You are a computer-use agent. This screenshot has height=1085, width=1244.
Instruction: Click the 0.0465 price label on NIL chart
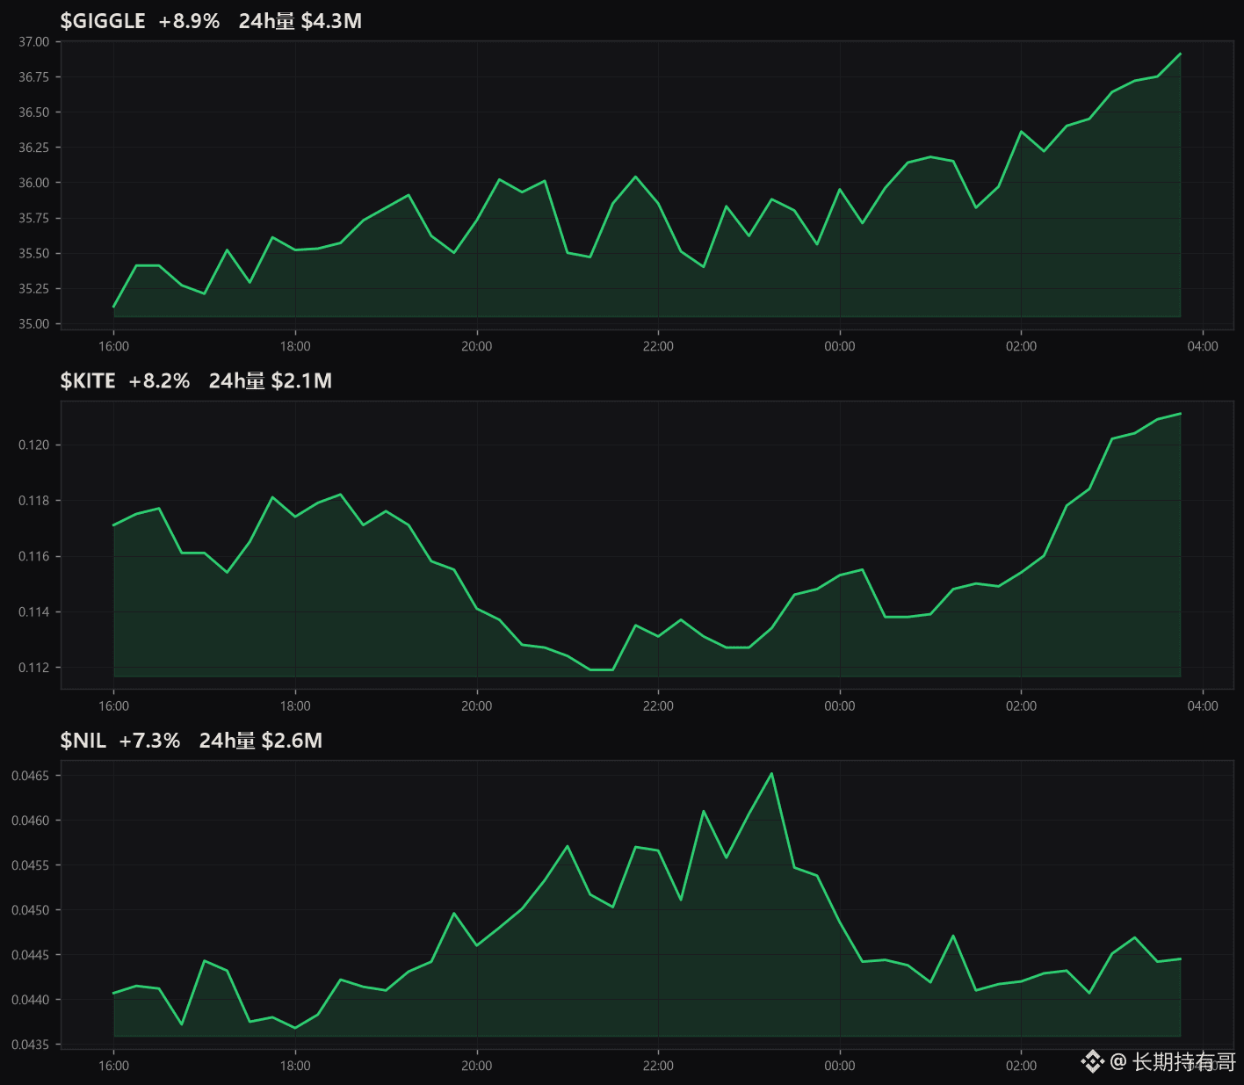coord(31,776)
